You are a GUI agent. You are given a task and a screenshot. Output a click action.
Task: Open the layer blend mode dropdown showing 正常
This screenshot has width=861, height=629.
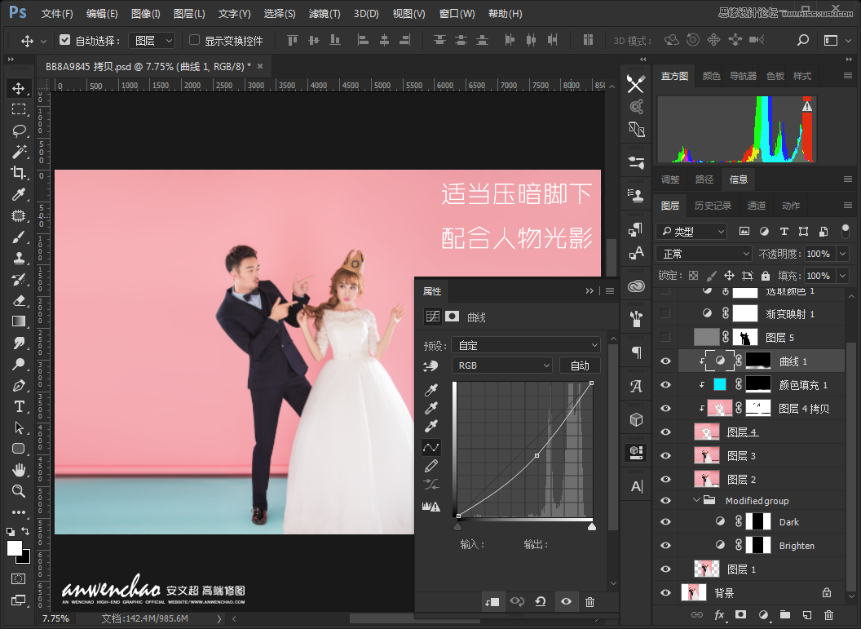(x=704, y=253)
